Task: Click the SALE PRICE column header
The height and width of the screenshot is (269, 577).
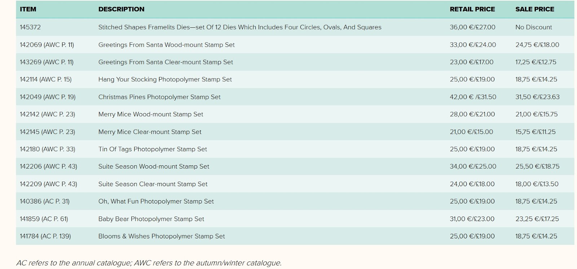Action: (535, 9)
